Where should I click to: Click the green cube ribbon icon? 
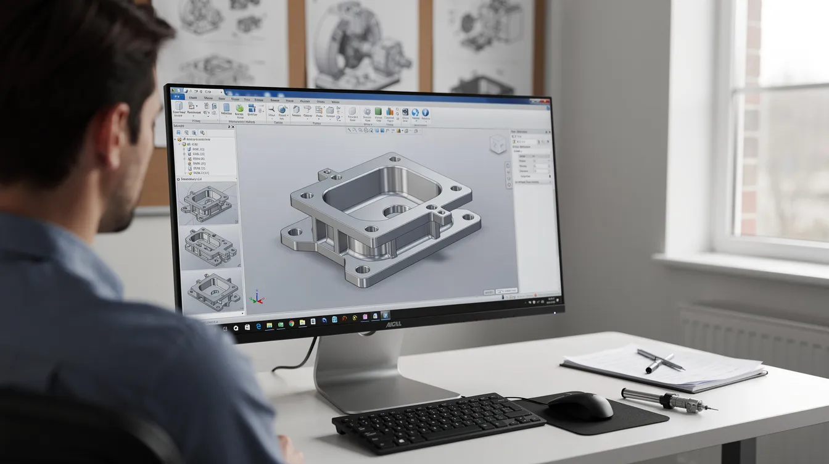[x=378, y=112]
